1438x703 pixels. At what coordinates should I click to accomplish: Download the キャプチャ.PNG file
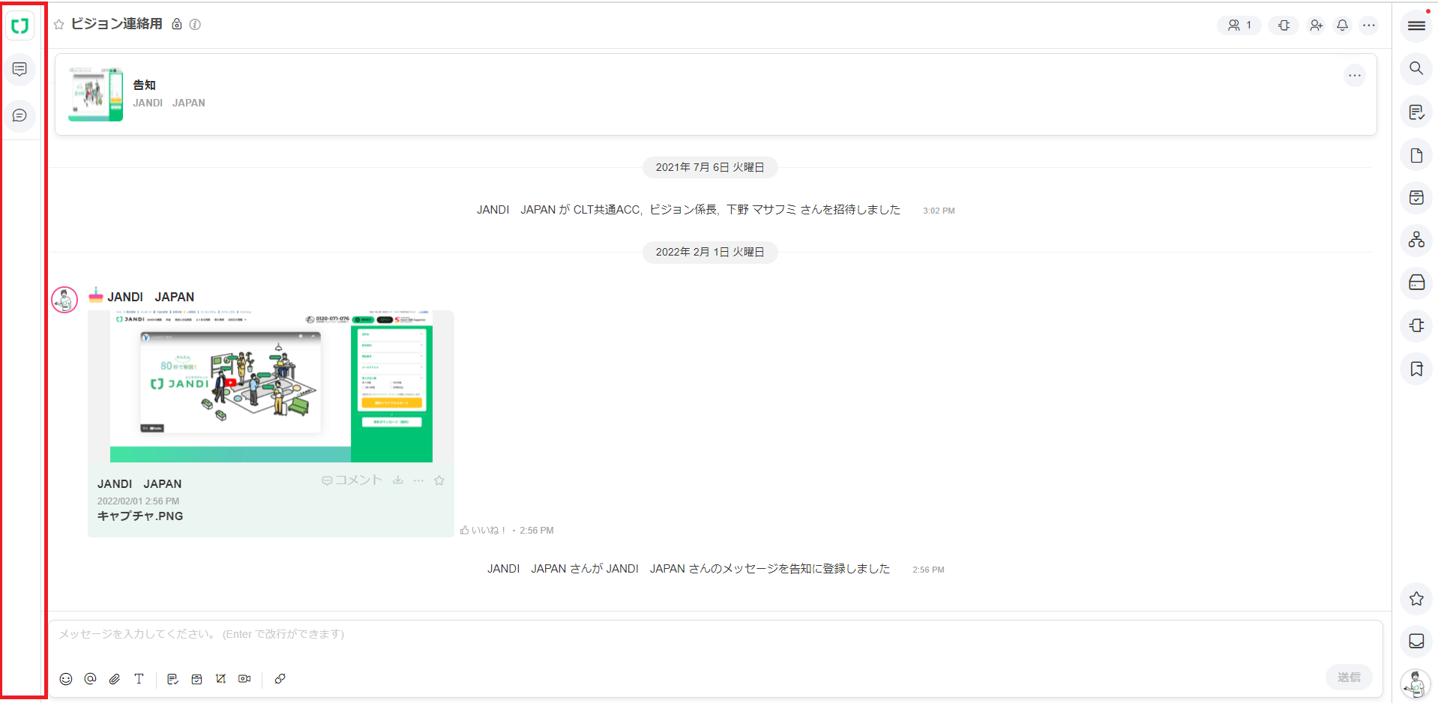click(398, 480)
